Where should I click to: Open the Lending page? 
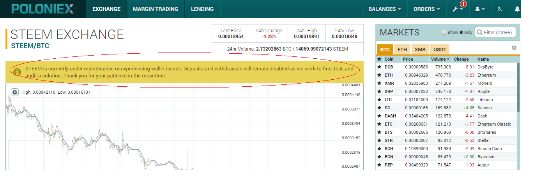(x=202, y=9)
